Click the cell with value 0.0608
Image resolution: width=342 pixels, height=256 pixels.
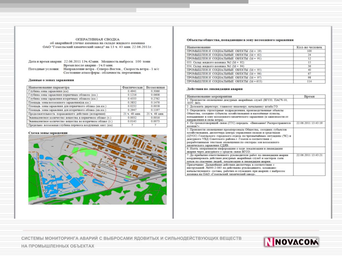pyautogui.click(x=155, y=95)
